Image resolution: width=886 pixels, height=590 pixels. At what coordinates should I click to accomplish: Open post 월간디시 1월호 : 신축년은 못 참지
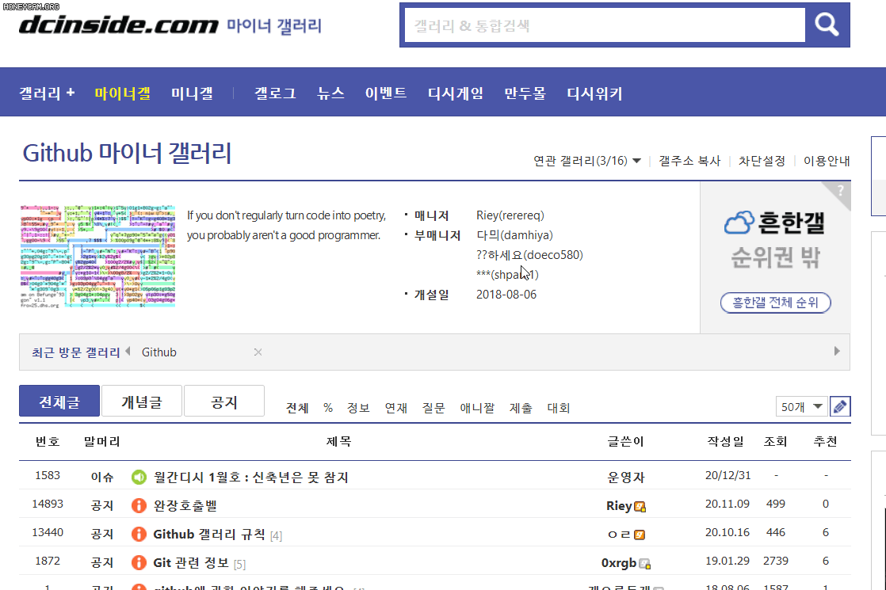point(251,477)
